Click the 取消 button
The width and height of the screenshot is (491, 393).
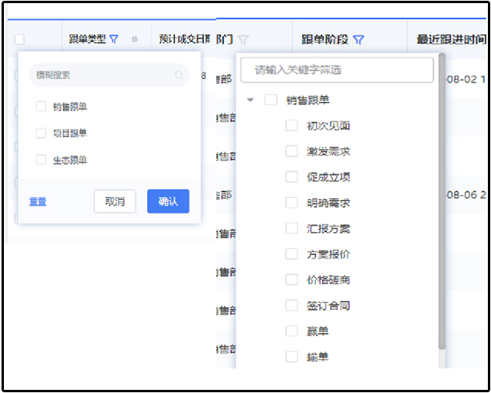(x=115, y=202)
